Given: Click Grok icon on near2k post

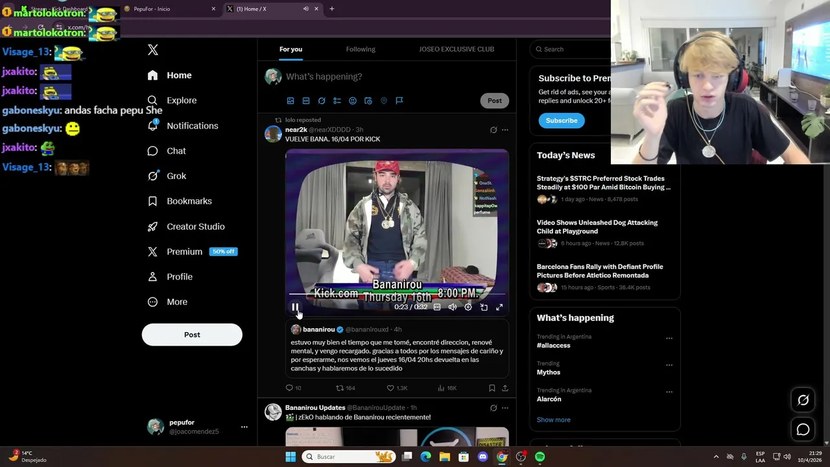Looking at the screenshot, I should [493, 130].
